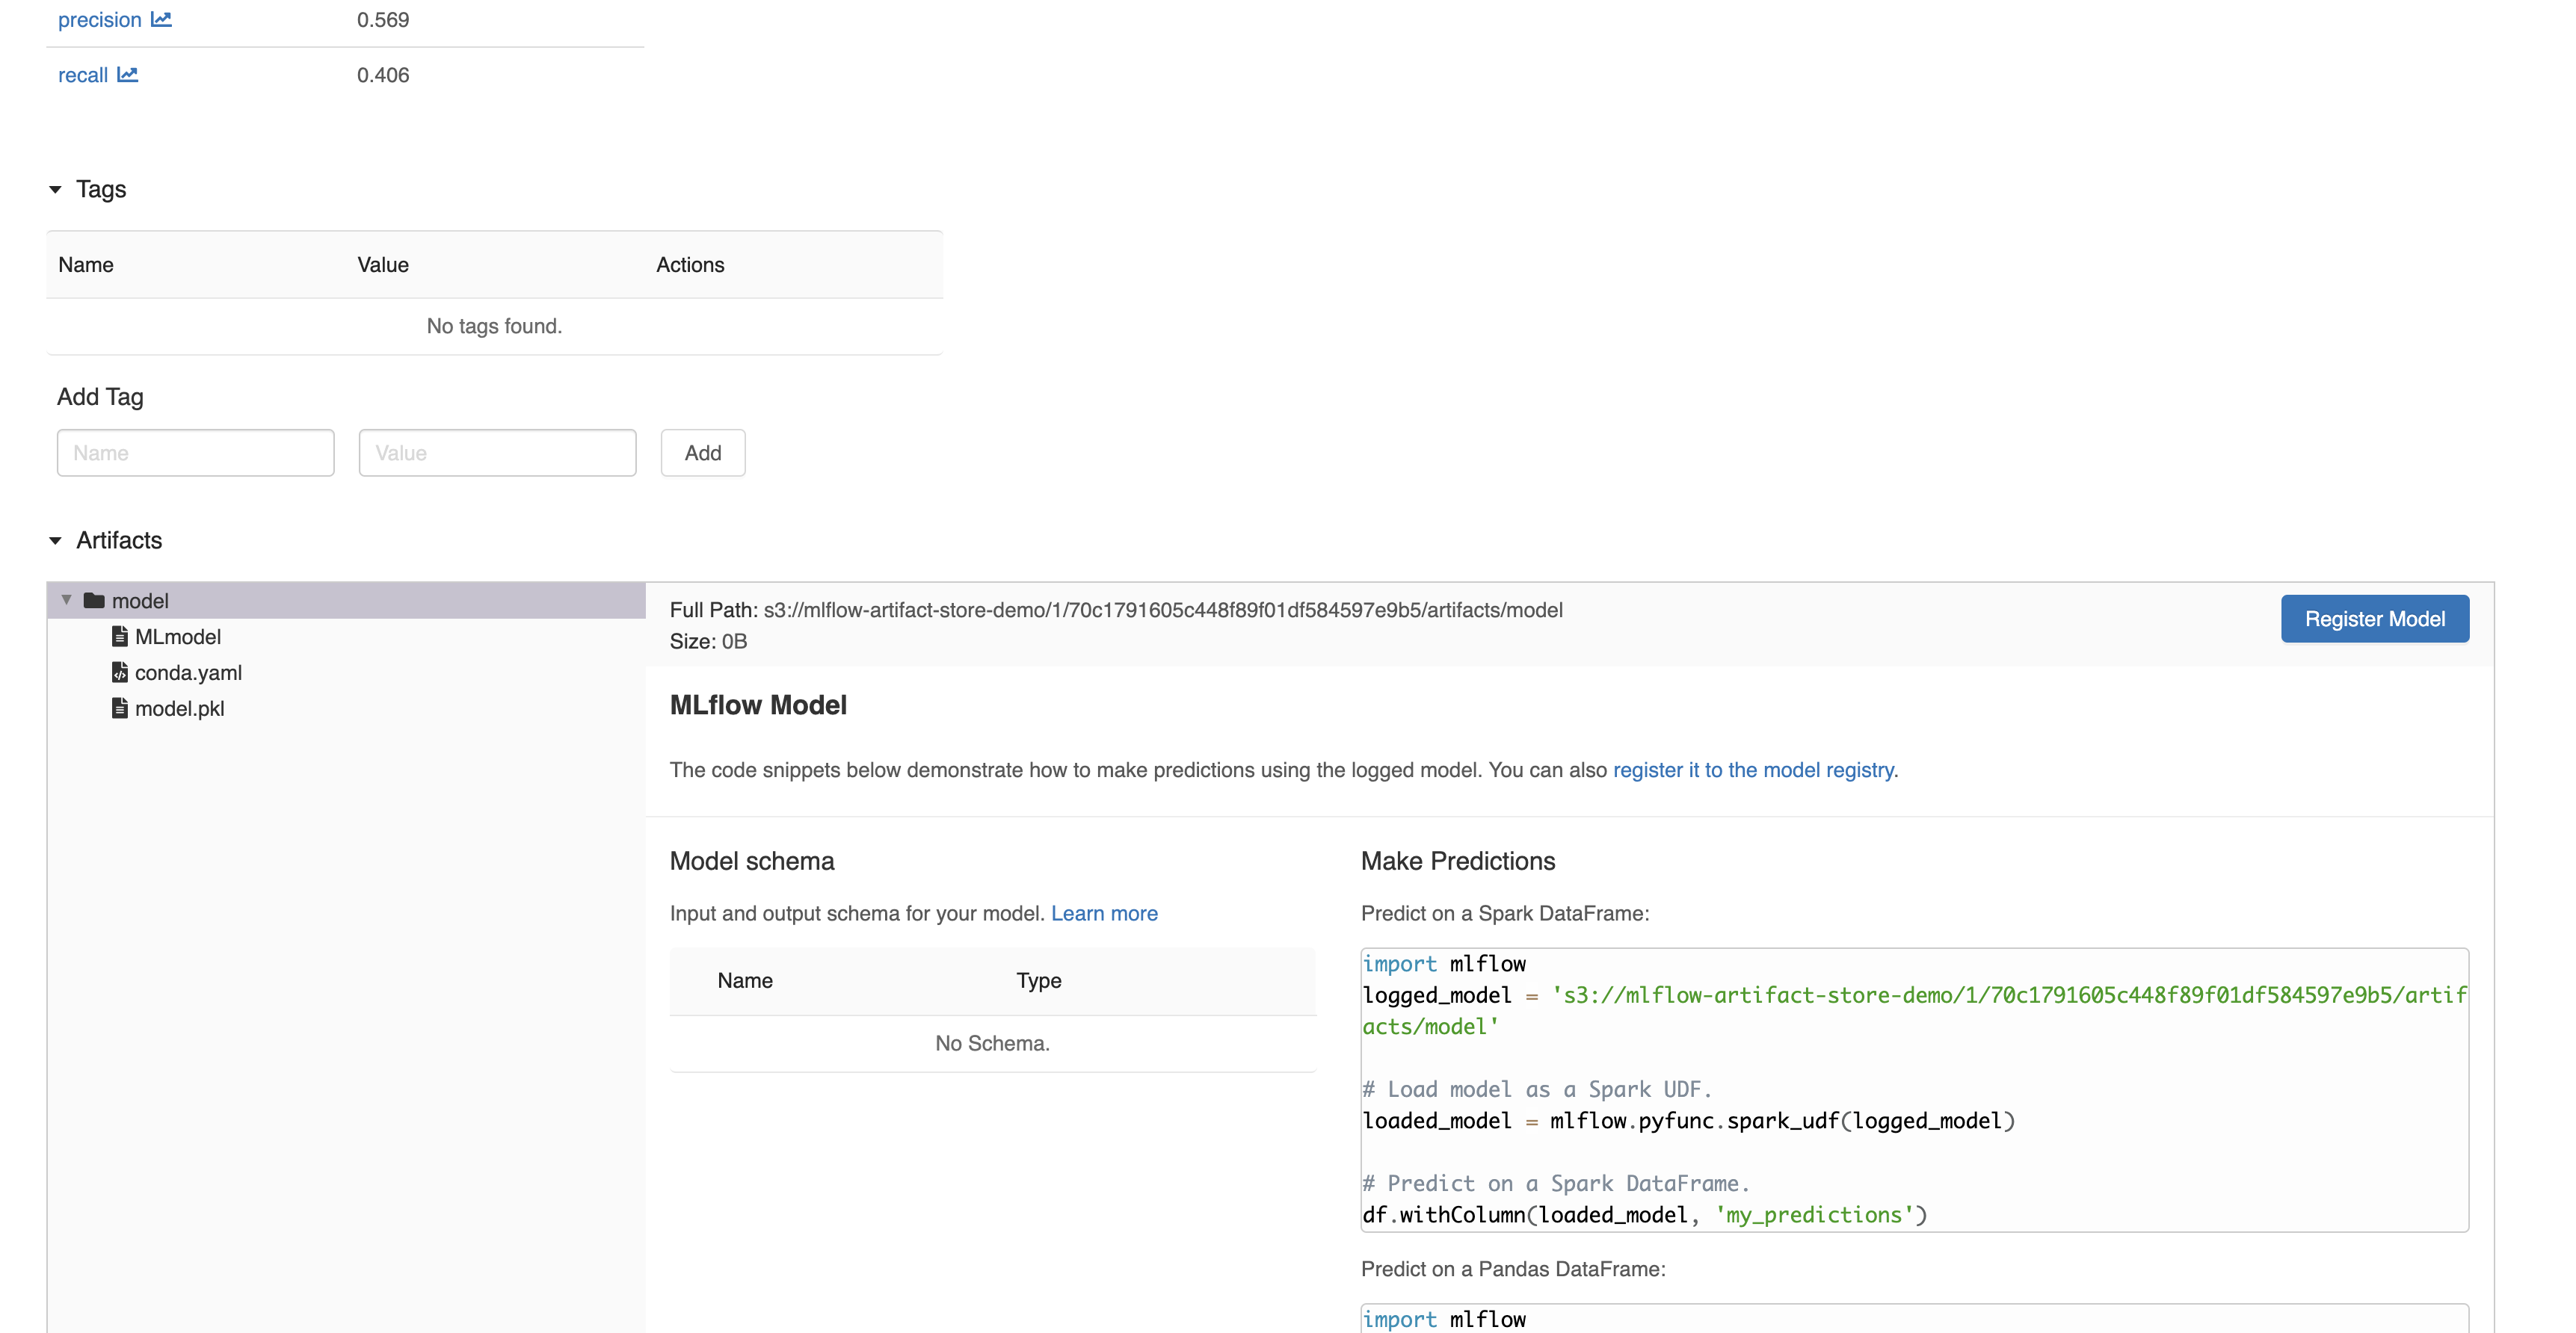Viewport: 2576px width, 1333px height.
Task: Click the conda.yaml file icon
Action: coord(120,672)
